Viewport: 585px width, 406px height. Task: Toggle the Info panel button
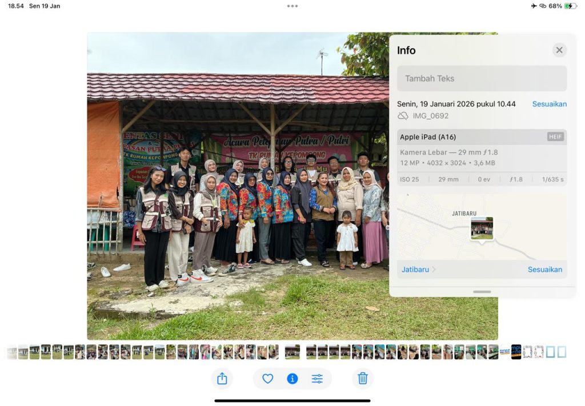[x=292, y=378]
